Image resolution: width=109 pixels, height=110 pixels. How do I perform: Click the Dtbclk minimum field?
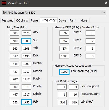(x=14, y=95)
